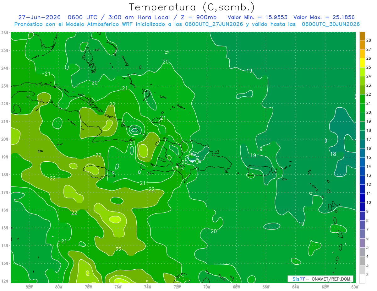Click the "14N" latitude axis label
Image resolution: width=377 pixels, height=291 pixels.
[x=4, y=245]
